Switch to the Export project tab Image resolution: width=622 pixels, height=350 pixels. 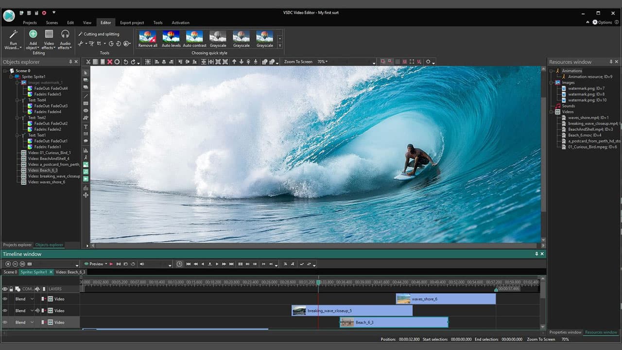(132, 22)
